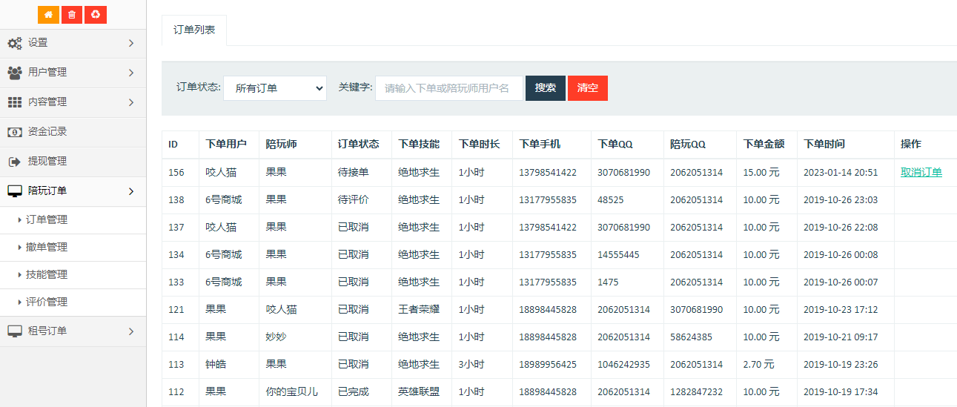Expand the 租号订单 menu chevron
The height and width of the screenshot is (407, 957).
pyautogui.click(x=131, y=331)
